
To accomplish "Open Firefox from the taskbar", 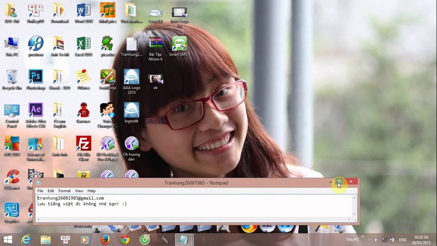I will click(x=105, y=240).
